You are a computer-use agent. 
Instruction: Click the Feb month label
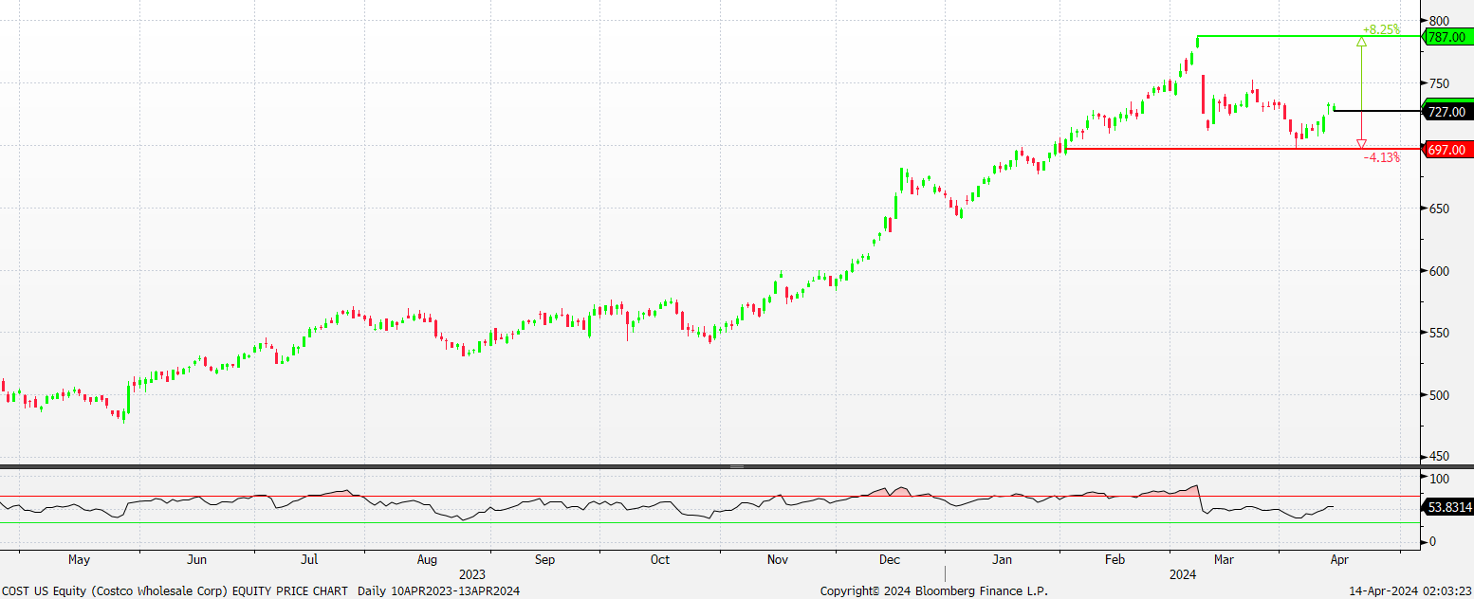1115,559
